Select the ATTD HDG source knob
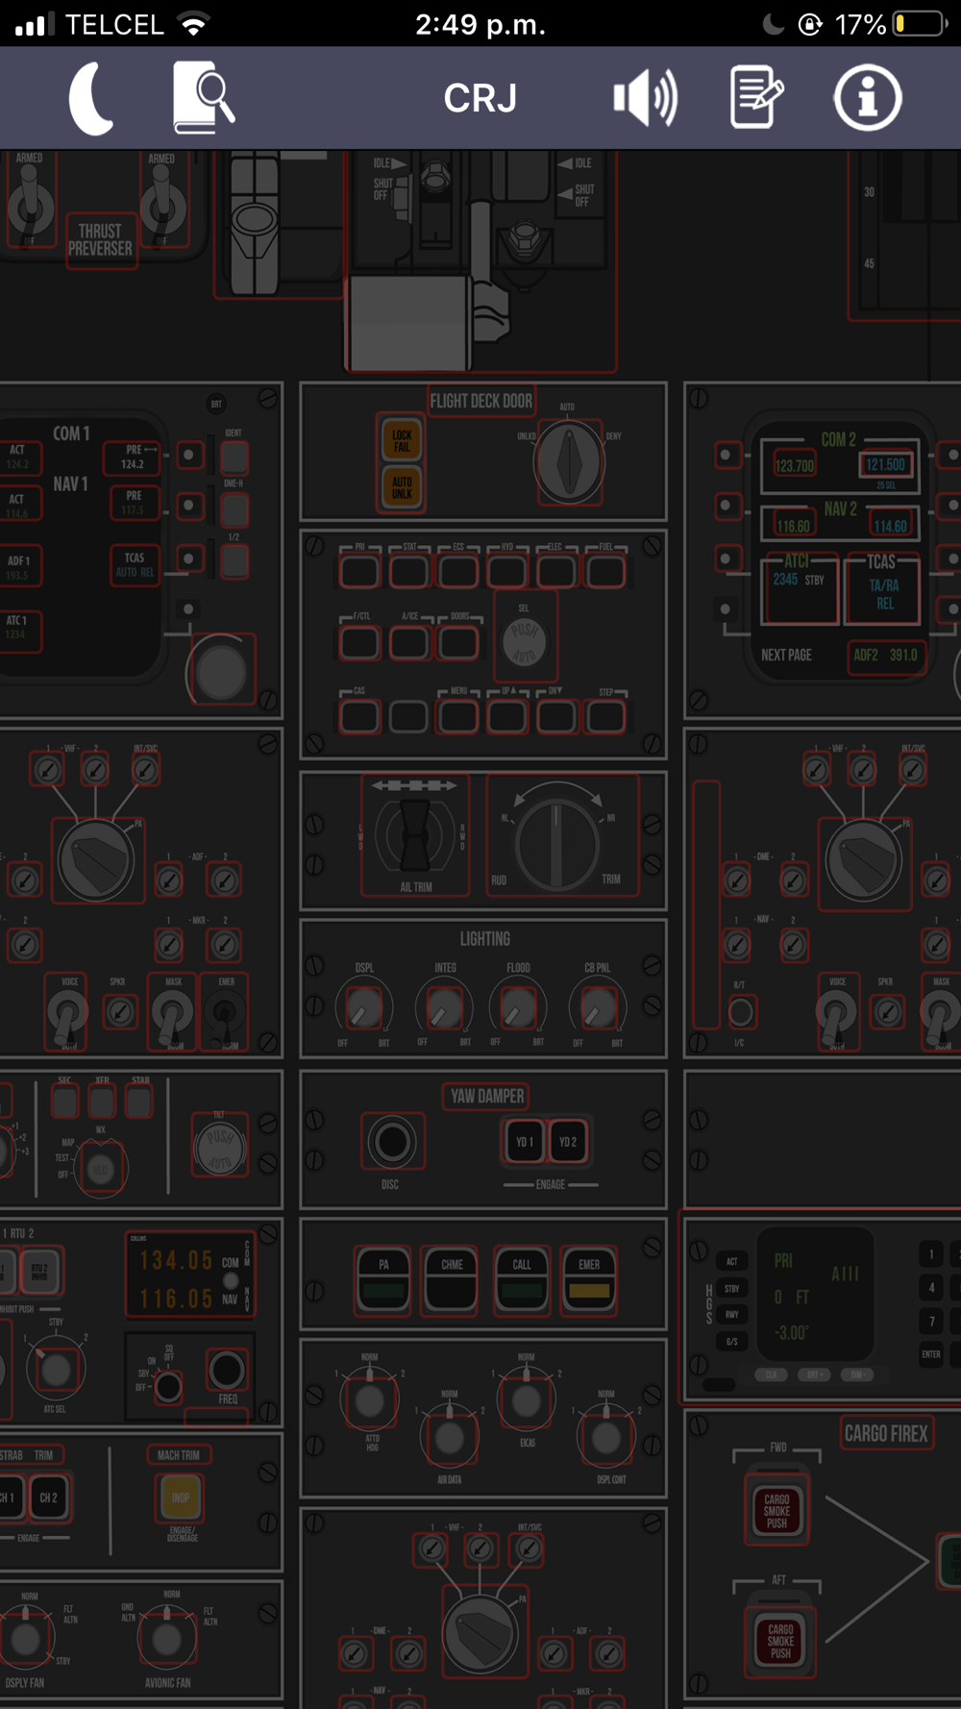 370,1399
